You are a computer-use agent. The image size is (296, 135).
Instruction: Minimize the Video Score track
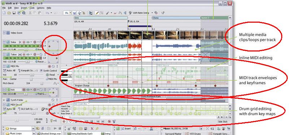tap(4, 33)
